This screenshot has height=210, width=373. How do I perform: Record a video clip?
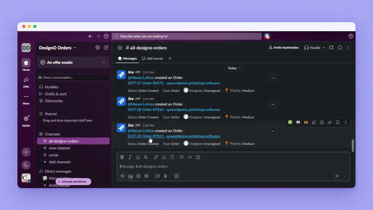(157, 176)
